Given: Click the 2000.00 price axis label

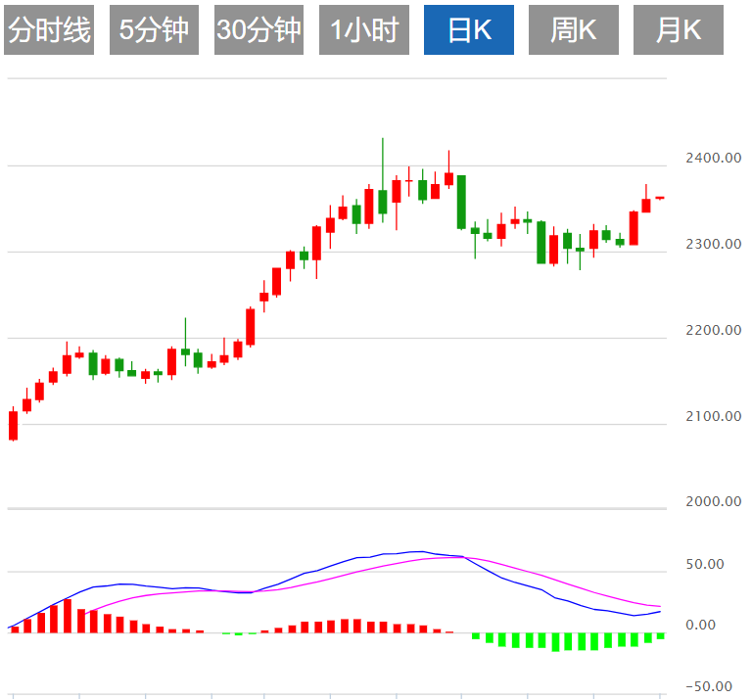Looking at the screenshot, I should 713,501.
